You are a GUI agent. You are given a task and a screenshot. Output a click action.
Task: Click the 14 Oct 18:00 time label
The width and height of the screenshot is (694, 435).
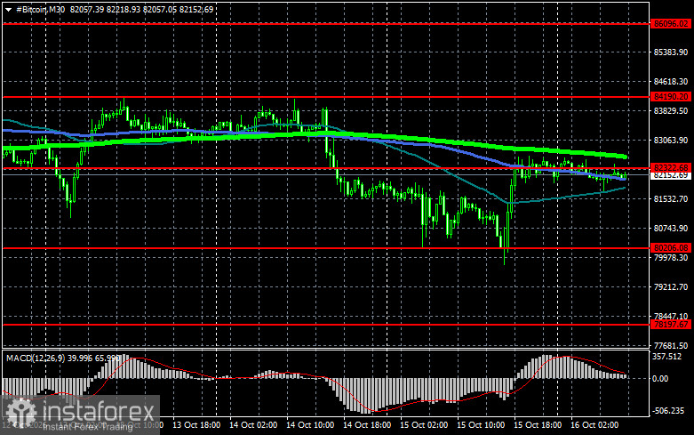(367, 425)
